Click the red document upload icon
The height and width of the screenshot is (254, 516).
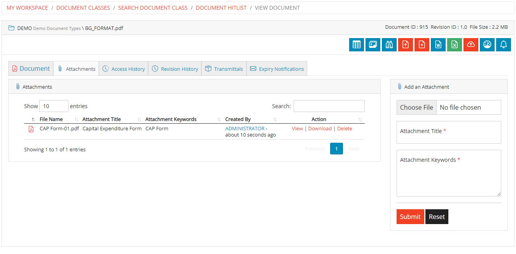(406, 44)
